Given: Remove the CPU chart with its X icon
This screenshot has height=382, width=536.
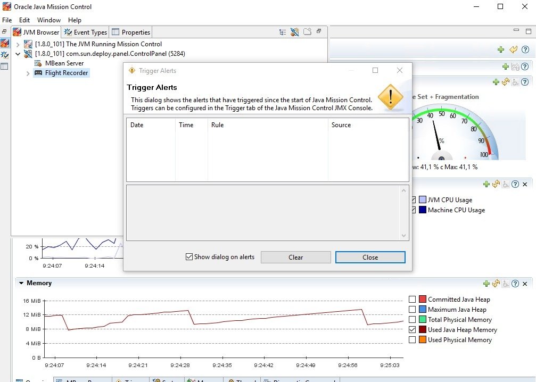Looking at the screenshot, I should point(525,184).
